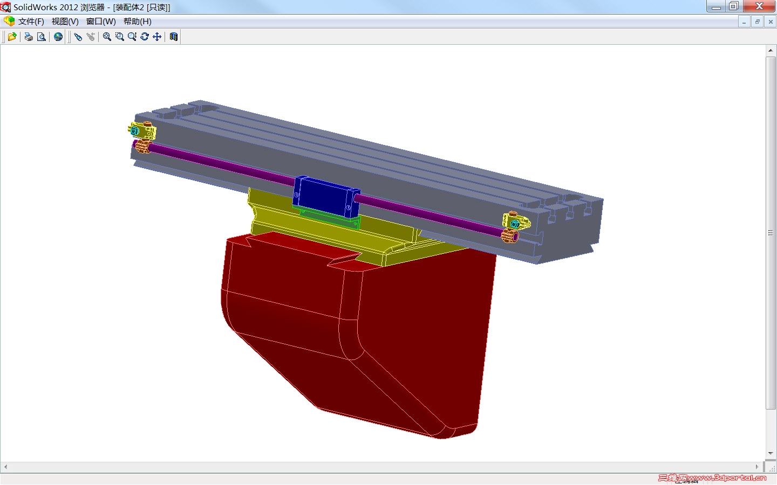777x485 pixels.
Task: Maximize or restore the main window
Action: click(x=734, y=6)
